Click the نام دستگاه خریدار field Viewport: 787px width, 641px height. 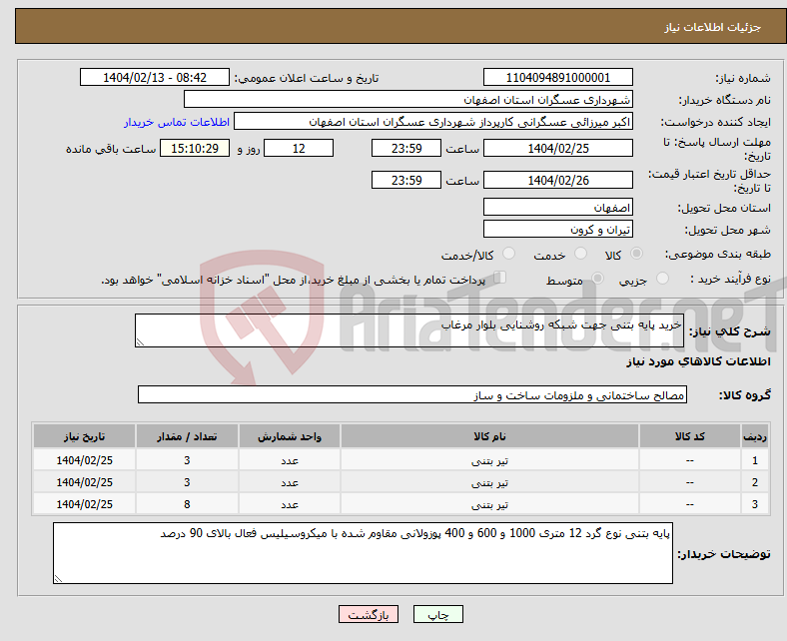[x=408, y=100]
